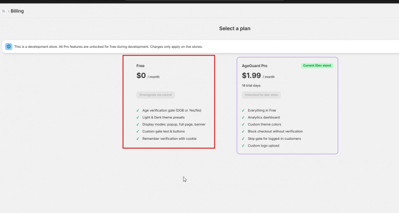Click the Downgrade via cancel button
Viewport: 399px width, 213px height.
155,95
